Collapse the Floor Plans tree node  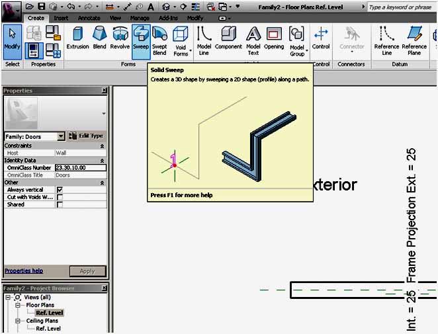19,306
